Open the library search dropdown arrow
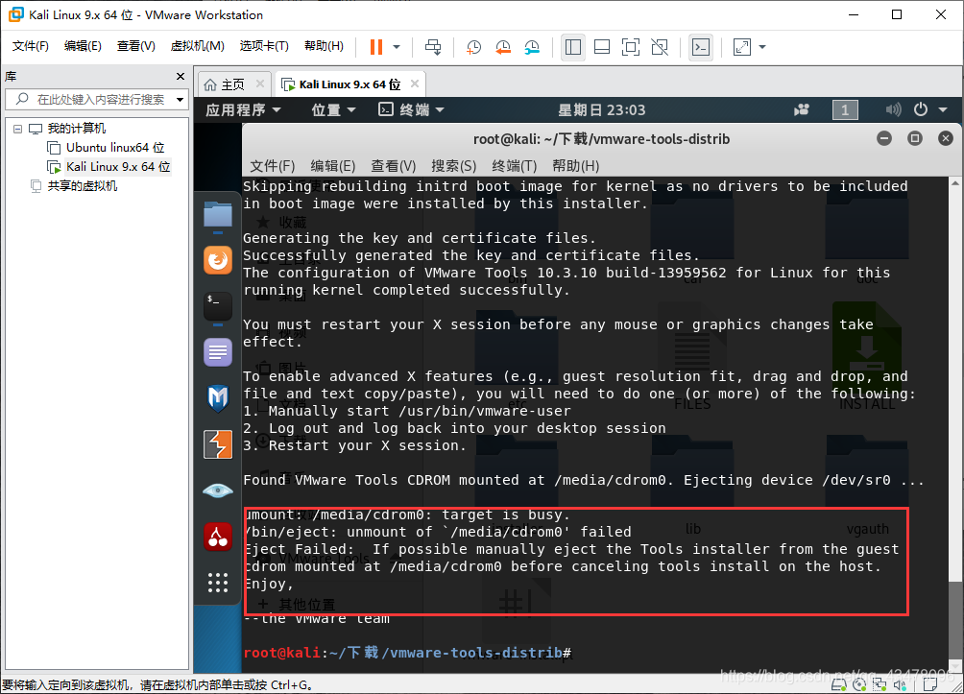 [x=181, y=99]
